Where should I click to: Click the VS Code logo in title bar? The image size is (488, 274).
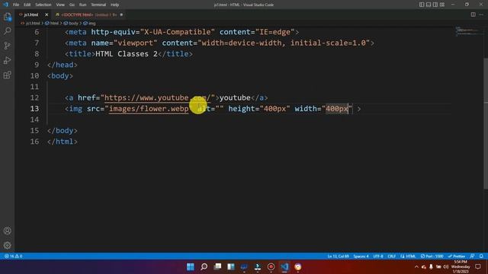click(x=5, y=5)
